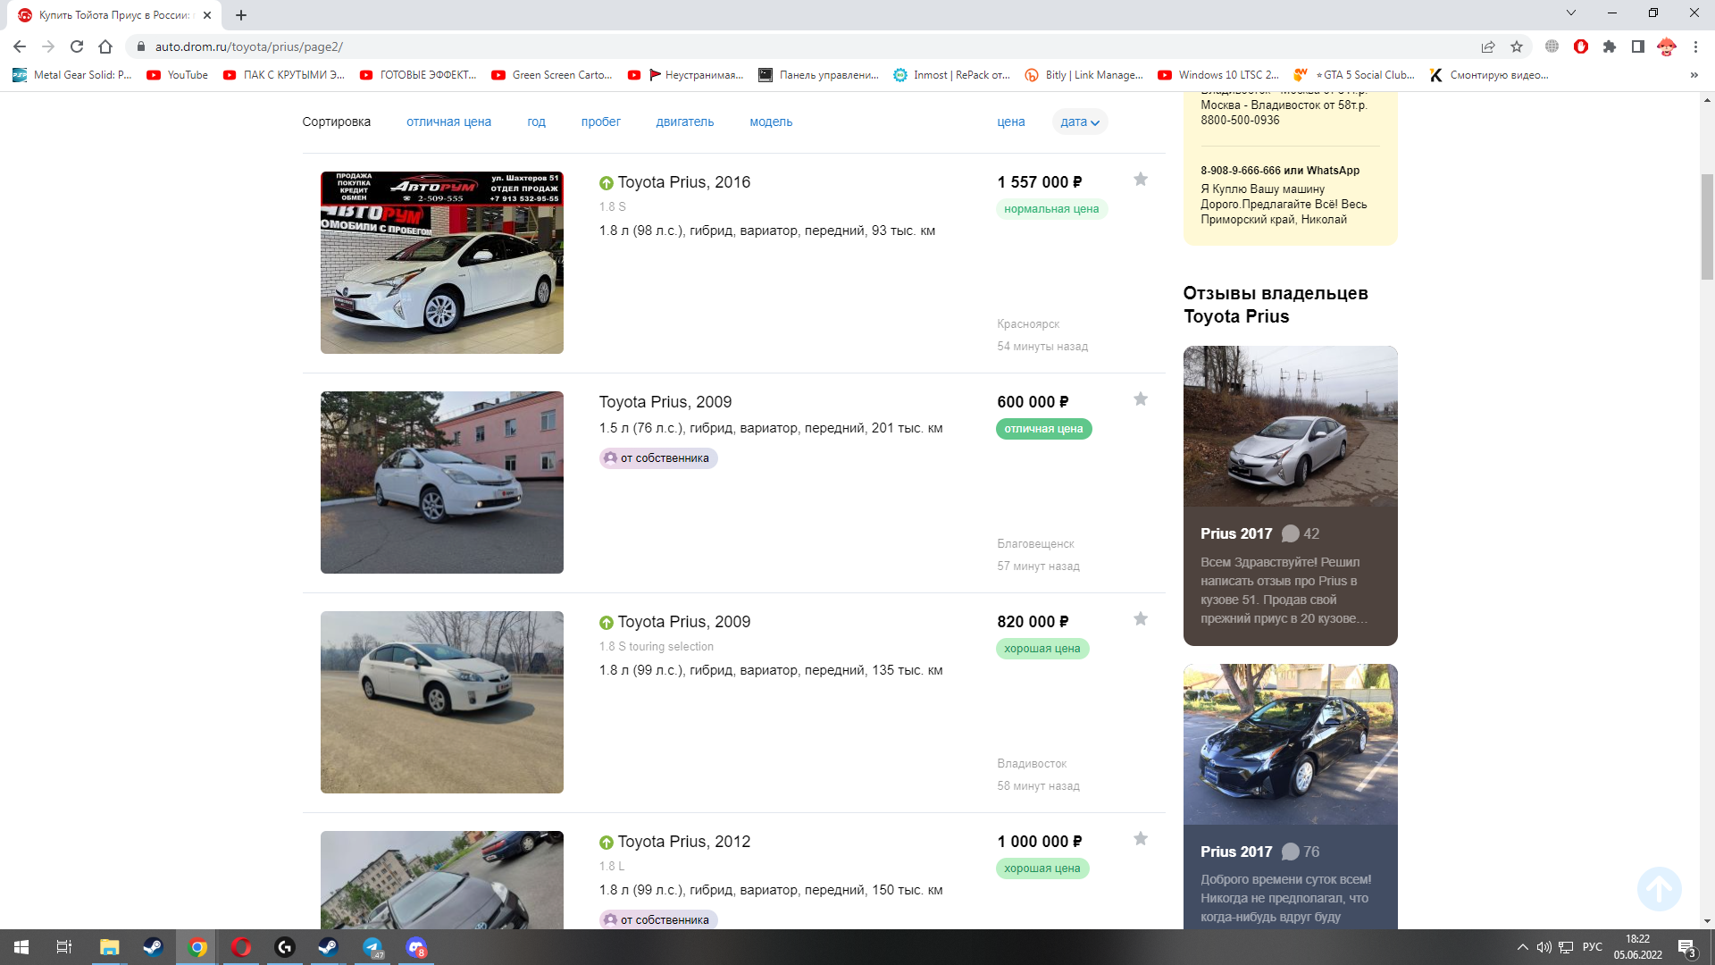This screenshot has width=1715, height=965.
Task: Open the дата sort dropdown
Action: click(1080, 122)
